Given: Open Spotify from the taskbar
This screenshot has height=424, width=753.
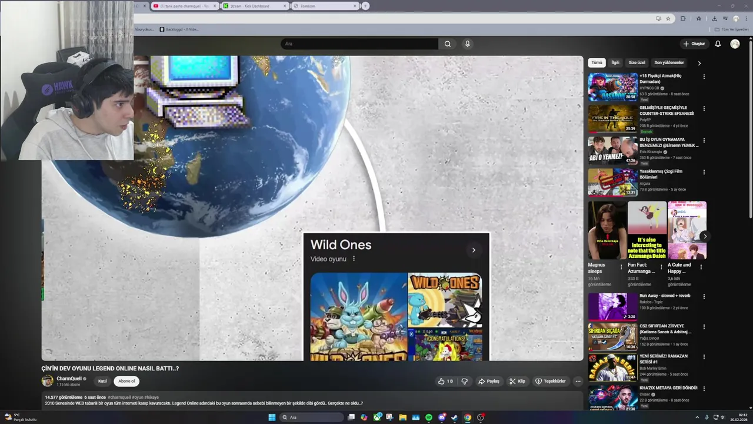Looking at the screenshot, I should coord(429,418).
